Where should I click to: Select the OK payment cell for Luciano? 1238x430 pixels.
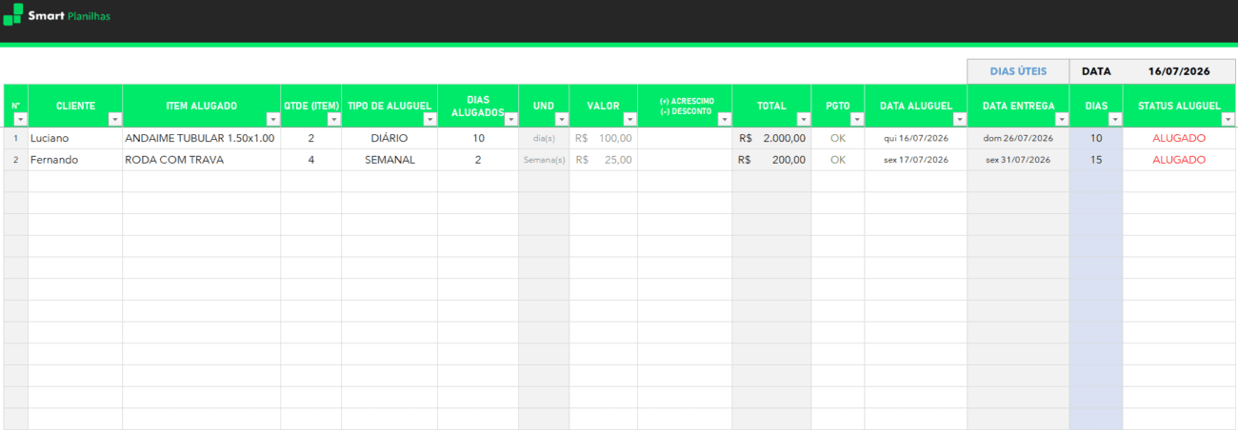(838, 138)
